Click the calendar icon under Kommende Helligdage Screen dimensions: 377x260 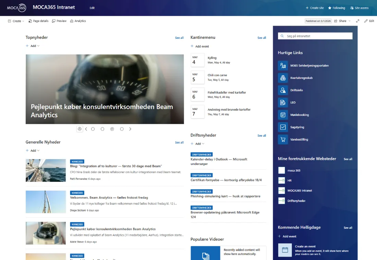point(285,250)
